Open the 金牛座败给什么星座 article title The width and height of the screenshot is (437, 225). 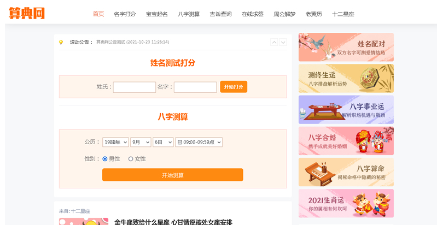coord(173,222)
